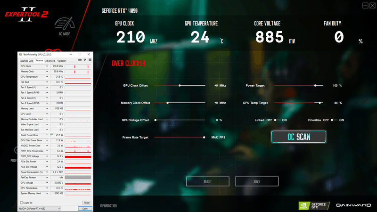
Task: Open PerfCap Reason sensor dropdown
Action: 47,178
